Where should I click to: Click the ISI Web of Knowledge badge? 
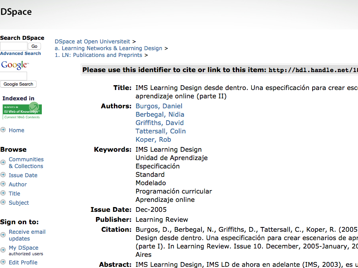point(22,111)
